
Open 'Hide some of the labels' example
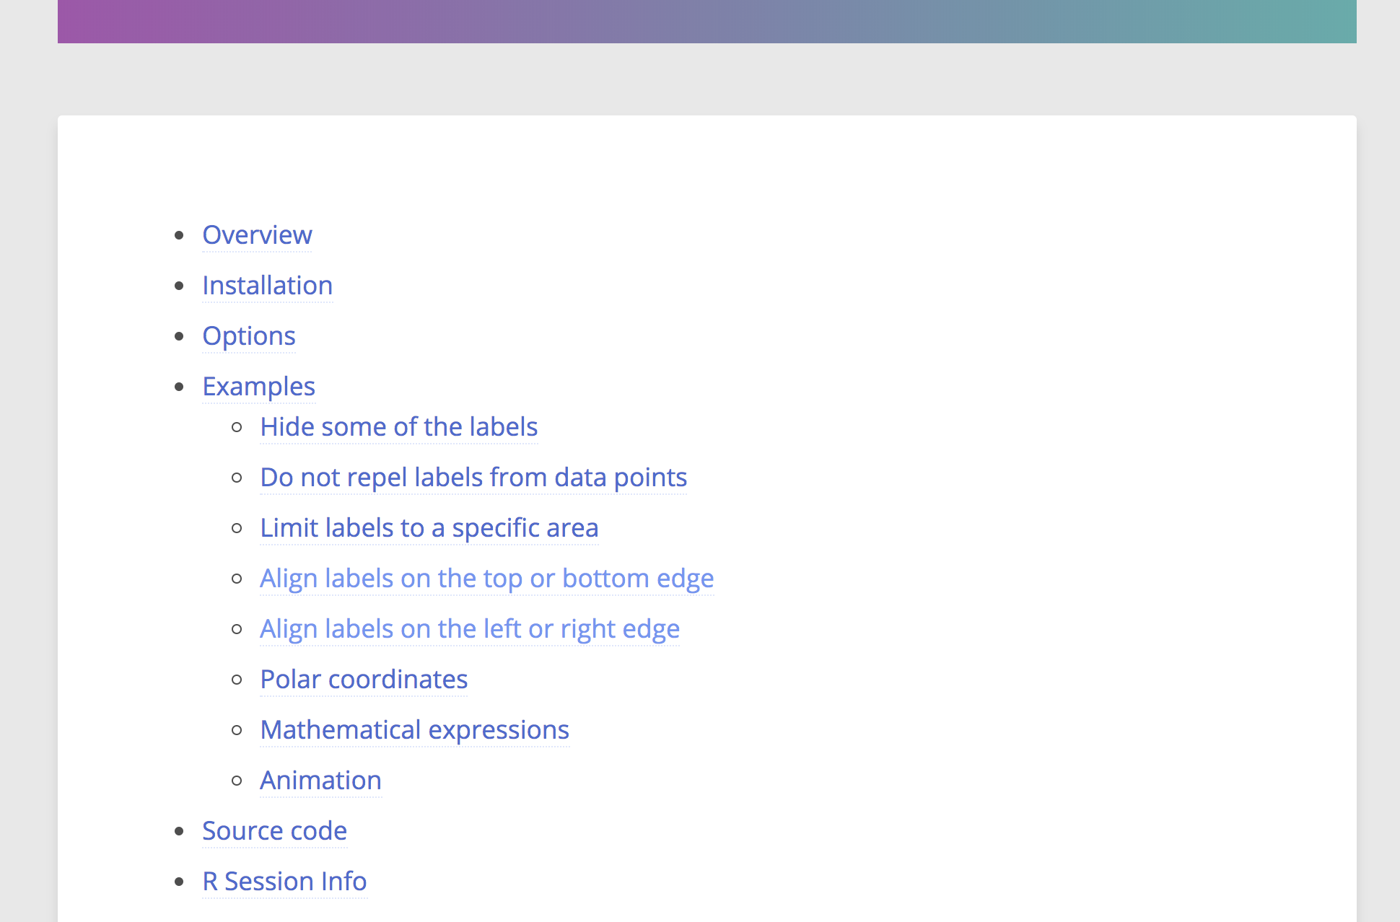pyautogui.click(x=398, y=426)
